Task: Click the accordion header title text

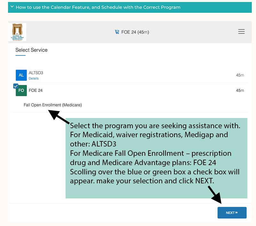Action: click(x=98, y=7)
